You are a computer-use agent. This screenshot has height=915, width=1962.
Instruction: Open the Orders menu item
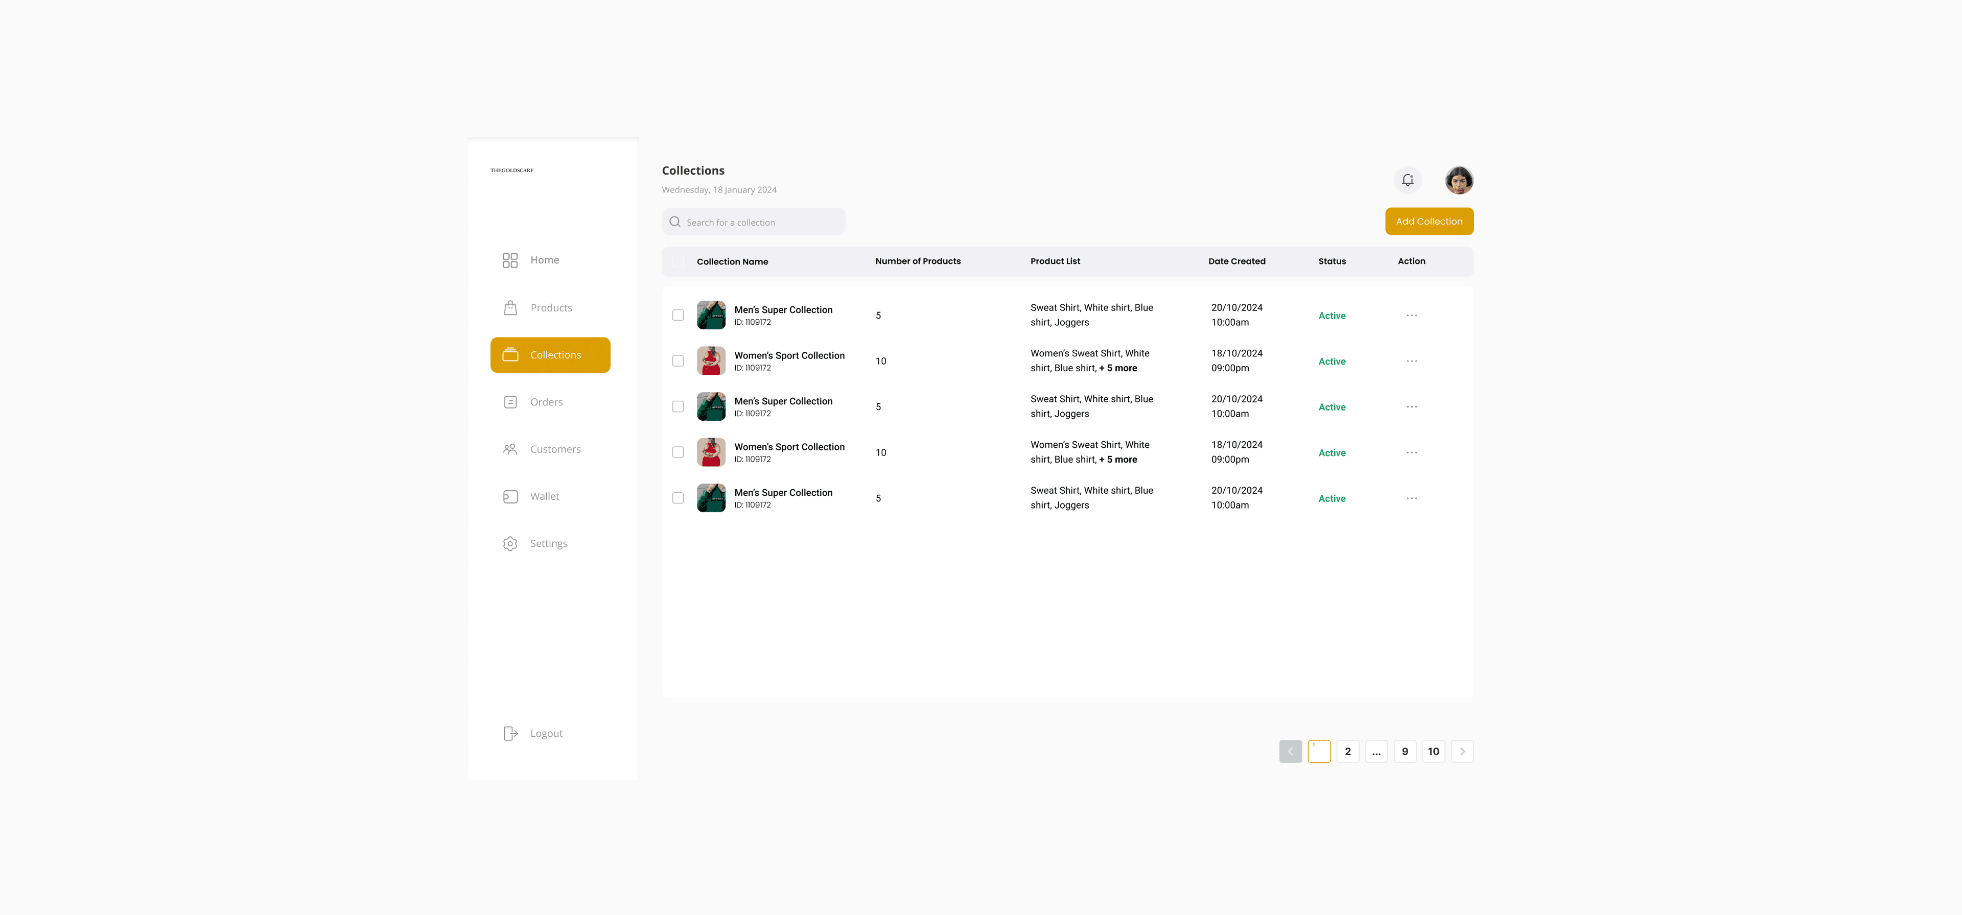[x=546, y=402]
